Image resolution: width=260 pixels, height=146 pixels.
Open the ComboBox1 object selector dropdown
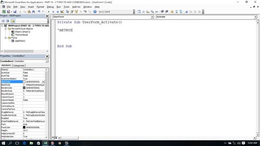(47, 61)
